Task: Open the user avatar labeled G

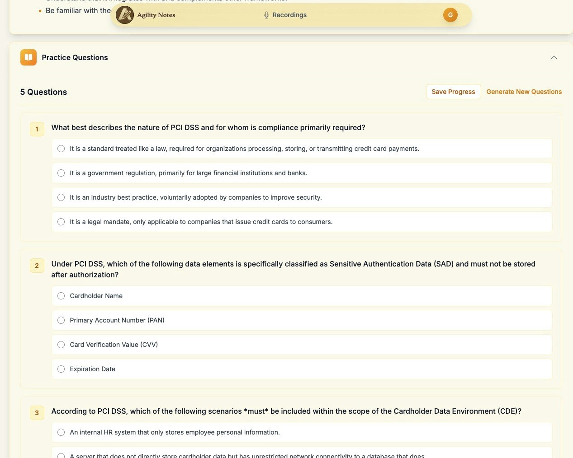Action: coord(450,15)
